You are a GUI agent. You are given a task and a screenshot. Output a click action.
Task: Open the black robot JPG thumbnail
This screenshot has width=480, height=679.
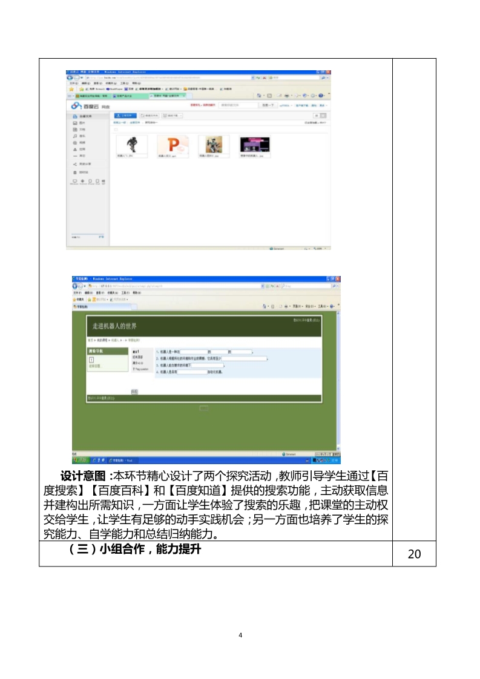tap(132, 147)
